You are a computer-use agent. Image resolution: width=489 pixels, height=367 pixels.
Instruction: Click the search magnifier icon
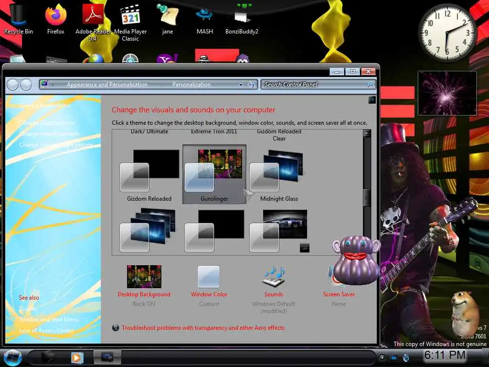tap(370, 85)
